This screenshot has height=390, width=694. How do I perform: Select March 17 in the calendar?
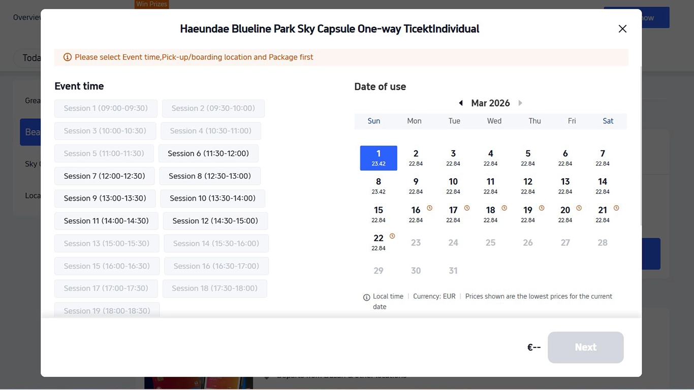pyautogui.click(x=453, y=214)
